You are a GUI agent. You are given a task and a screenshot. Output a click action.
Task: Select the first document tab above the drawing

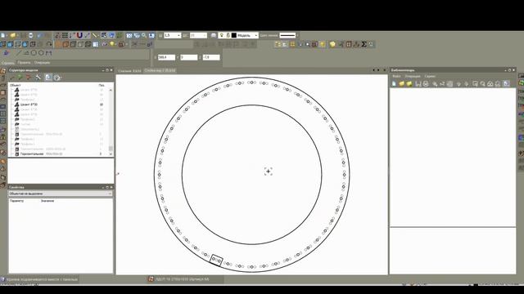[129, 71]
